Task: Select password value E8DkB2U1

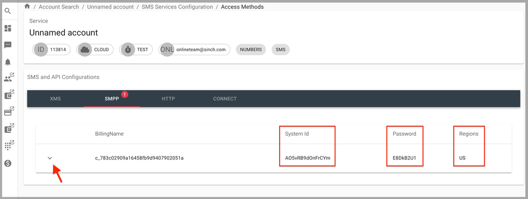Action: click(x=404, y=158)
